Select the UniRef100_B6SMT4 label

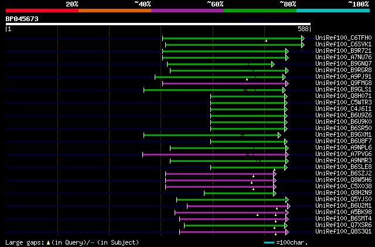tap(343, 219)
